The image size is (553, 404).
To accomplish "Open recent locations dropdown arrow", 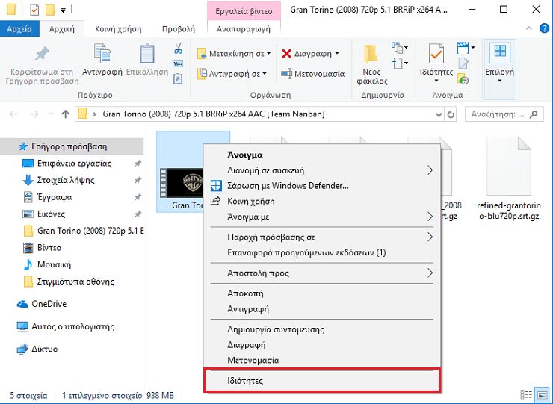I will [51, 114].
